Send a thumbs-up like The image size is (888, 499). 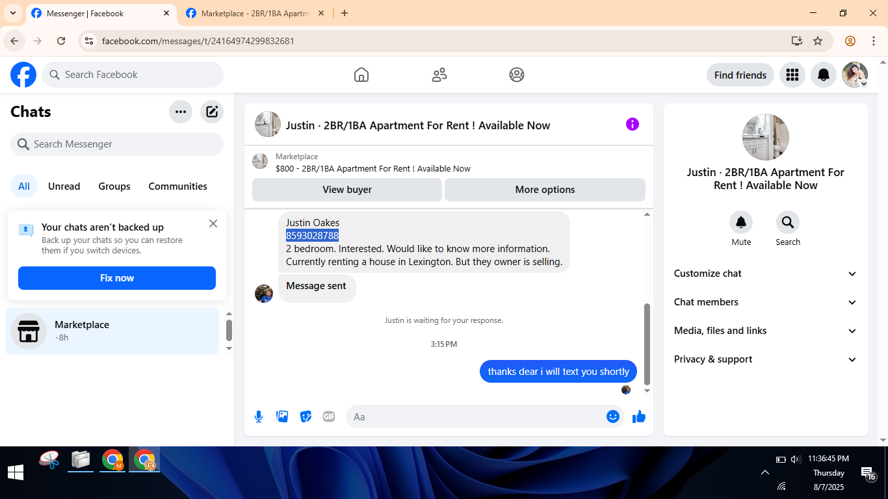(639, 416)
